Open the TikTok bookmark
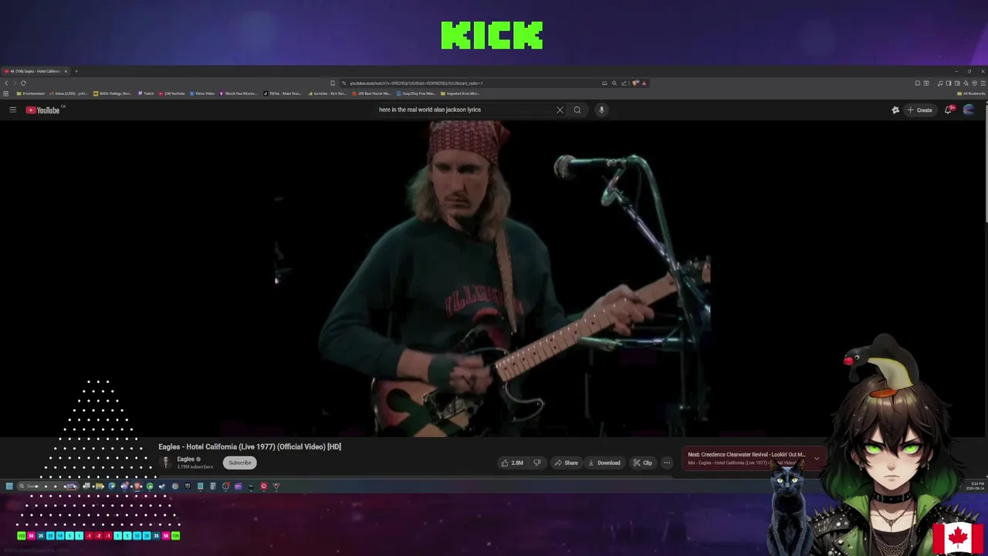Image resolution: width=988 pixels, height=556 pixels. pos(283,93)
